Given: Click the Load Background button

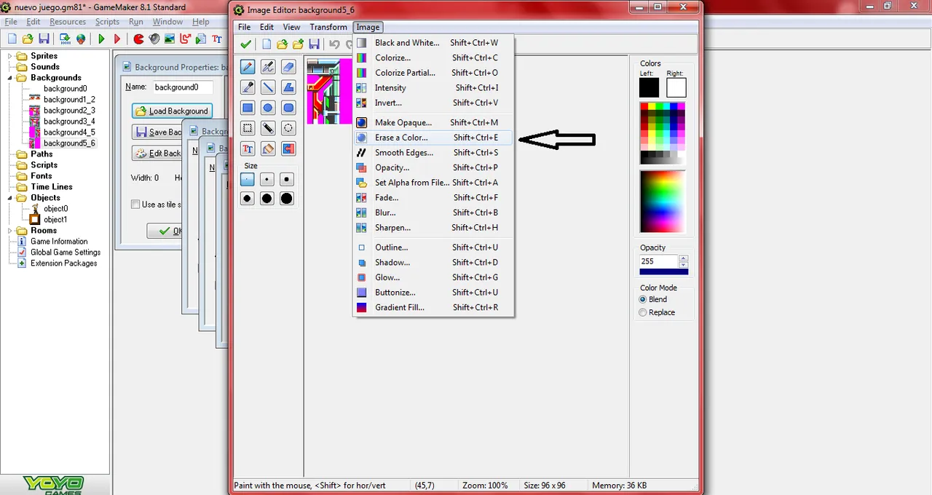Looking at the screenshot, I should 172,111.
